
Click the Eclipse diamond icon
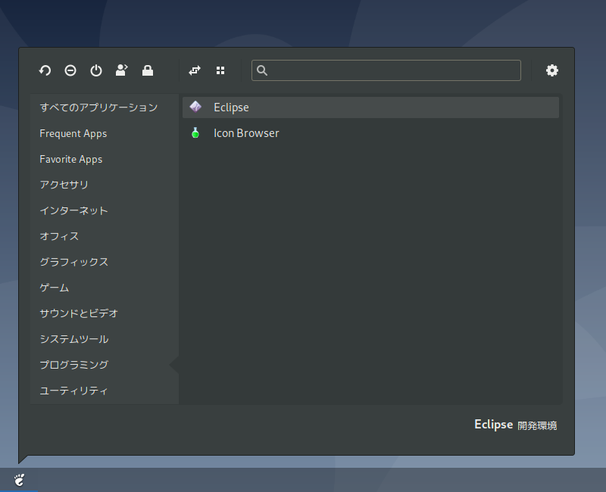click(x=195, y=107)
